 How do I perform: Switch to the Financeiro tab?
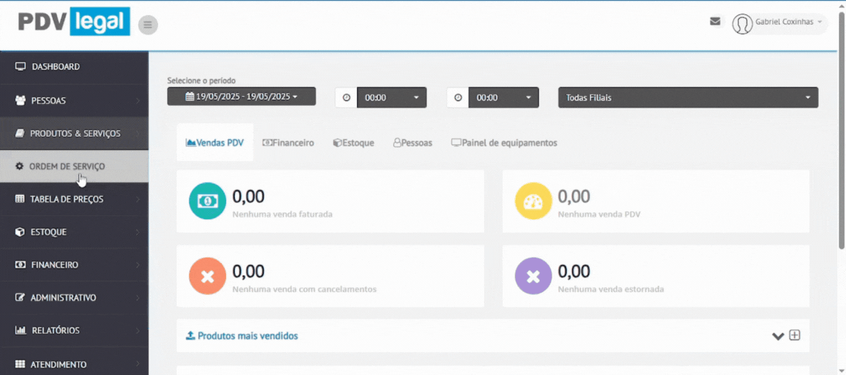tap(288, 143)
